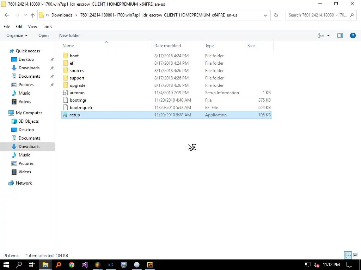Expand the address bar history dropdown
This screenshot has width=361, height=270.
pyautogui.click(x=265, y=15)
